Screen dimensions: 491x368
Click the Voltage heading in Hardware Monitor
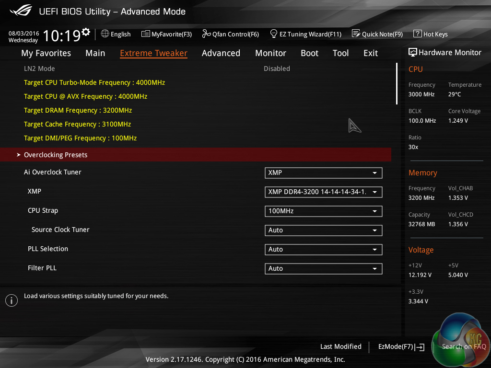click(x=421, y=250)
